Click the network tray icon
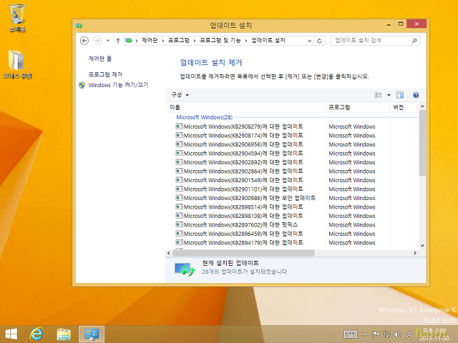 click(x=386, y=334)
